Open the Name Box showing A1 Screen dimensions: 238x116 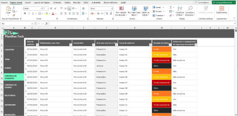tap(17, 24)
